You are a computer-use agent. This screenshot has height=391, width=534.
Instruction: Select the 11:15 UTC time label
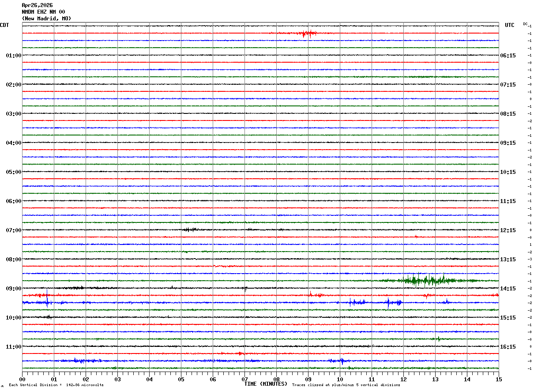[x=508, y=201]
